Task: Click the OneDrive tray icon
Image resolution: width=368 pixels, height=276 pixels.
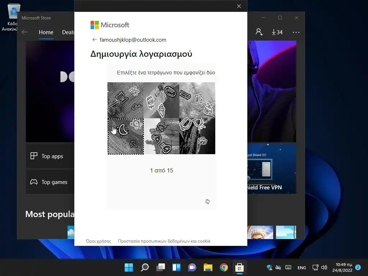Action: (x=279, y=267)
